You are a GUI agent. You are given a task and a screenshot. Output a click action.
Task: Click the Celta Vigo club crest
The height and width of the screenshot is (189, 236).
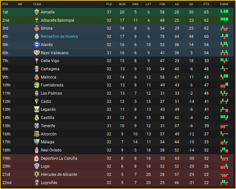37,61
